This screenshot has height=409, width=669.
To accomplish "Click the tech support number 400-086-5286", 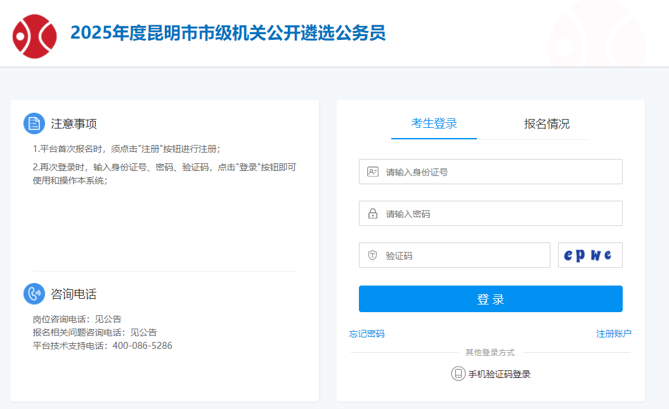I will click(x=142, y=346).
